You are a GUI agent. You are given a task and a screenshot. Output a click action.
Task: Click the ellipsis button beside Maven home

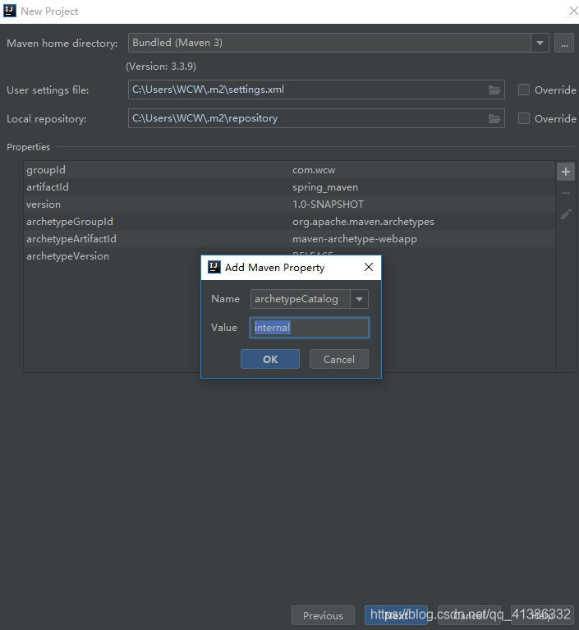[564, 43]
